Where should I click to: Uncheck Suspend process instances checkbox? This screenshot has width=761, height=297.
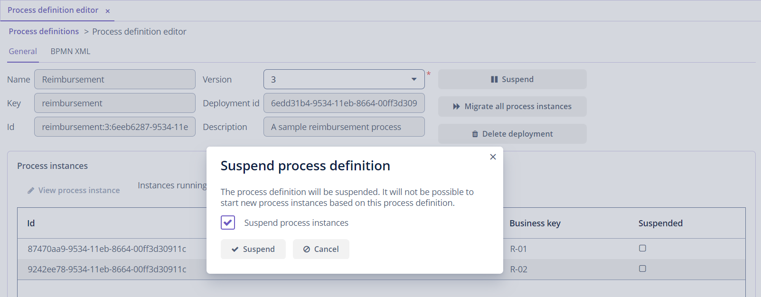228,223
